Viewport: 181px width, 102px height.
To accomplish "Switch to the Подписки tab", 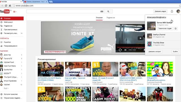I will (111, 18).
